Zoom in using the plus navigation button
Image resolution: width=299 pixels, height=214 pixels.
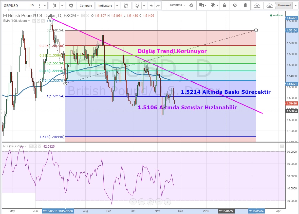click(x=159, y=202)
